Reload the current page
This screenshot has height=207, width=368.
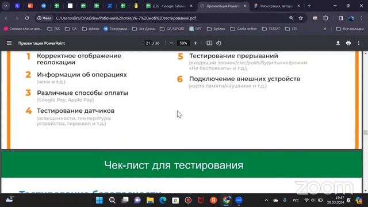(x=27, y=18)
